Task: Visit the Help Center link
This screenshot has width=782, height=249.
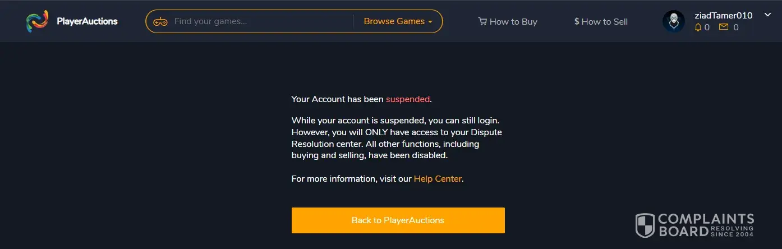Action: coord(438,179)
